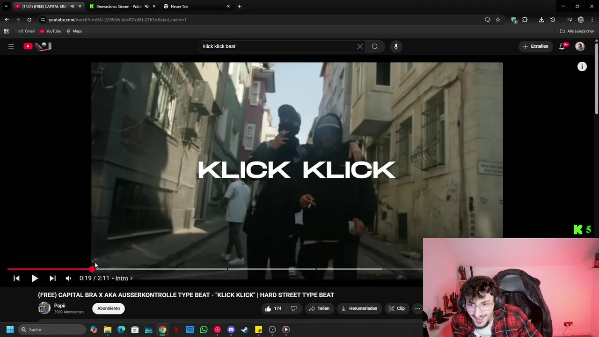Open OBS Studio from the taskbar
Viewport: 599px width, 337px height.
272,330
